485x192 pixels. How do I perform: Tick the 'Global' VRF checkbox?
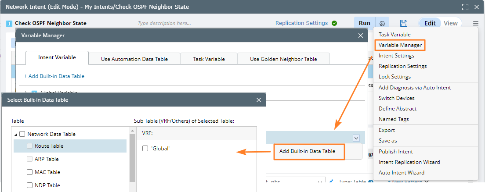pos(145,149)
